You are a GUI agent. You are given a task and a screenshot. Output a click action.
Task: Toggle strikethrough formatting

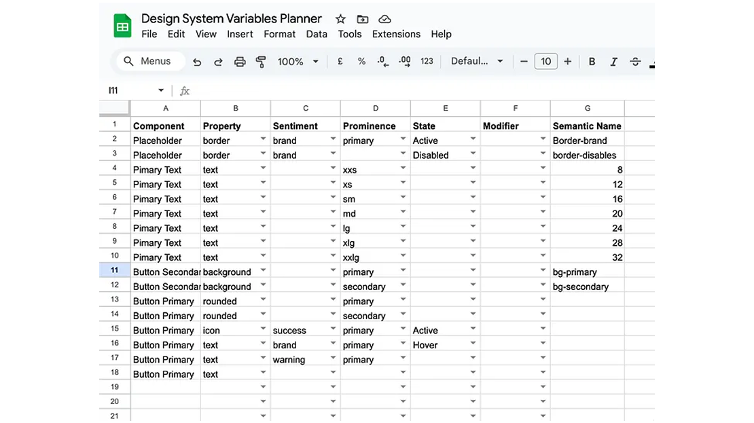tap(635, 62)
